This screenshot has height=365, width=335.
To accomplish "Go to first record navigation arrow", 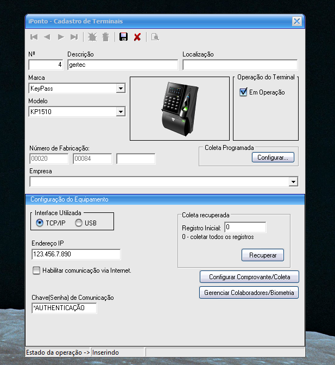I will 34,37.
